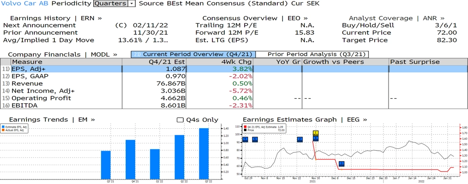Click the YoY Gr column header
Viewport: 468px width, 184px height.
[x=277, y=62]
